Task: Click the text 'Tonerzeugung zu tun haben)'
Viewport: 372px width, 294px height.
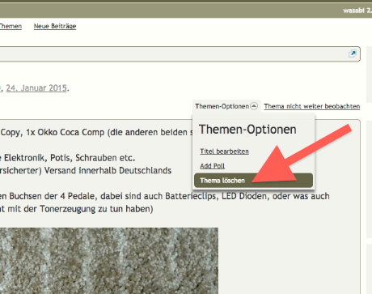Action: tap(96, 209)
